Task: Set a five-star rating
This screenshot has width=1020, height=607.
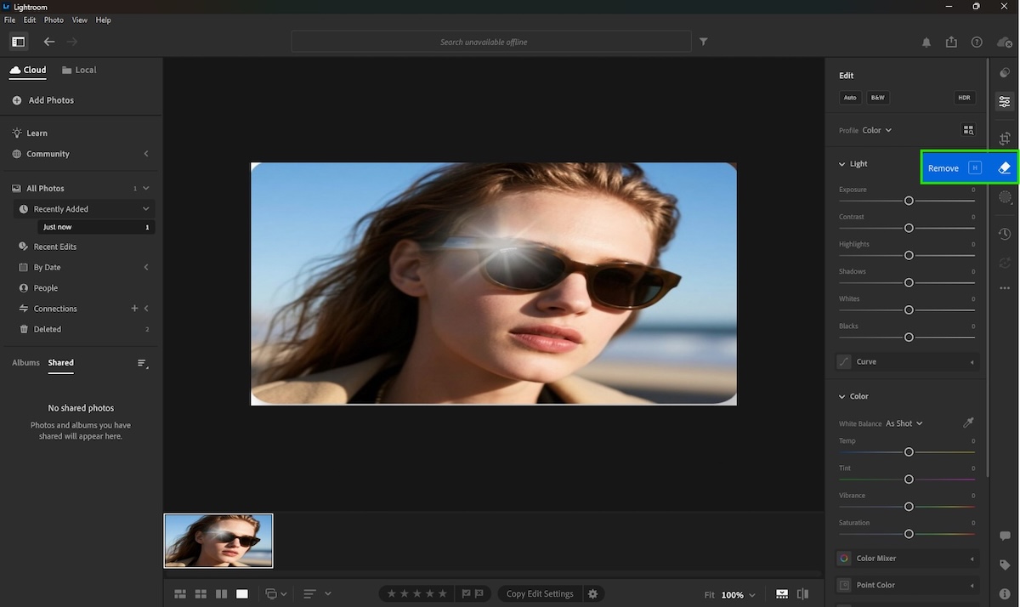Action: point(442,593)
